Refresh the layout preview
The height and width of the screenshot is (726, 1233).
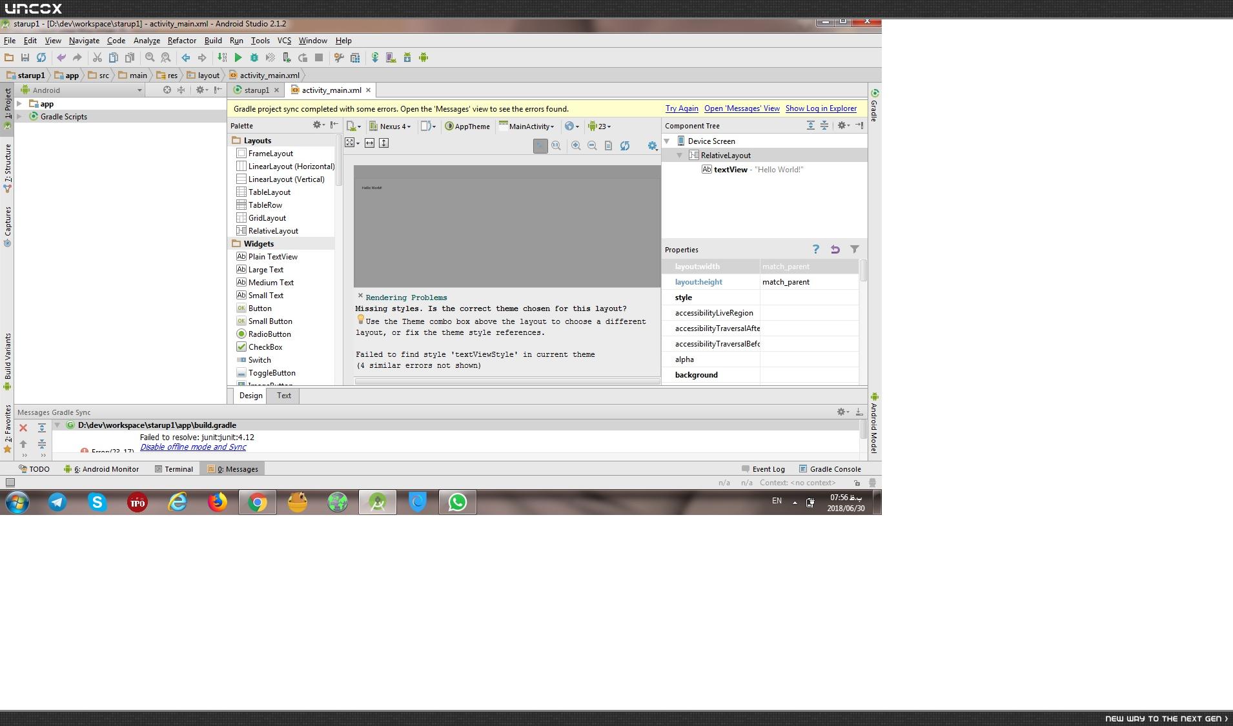[625, 146]
